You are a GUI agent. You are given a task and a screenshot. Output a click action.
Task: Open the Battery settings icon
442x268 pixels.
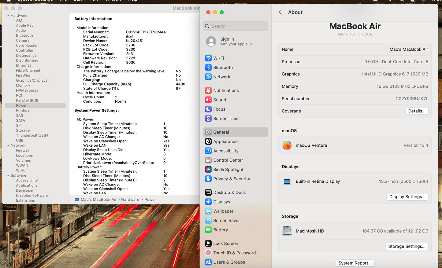click(208, 230)
